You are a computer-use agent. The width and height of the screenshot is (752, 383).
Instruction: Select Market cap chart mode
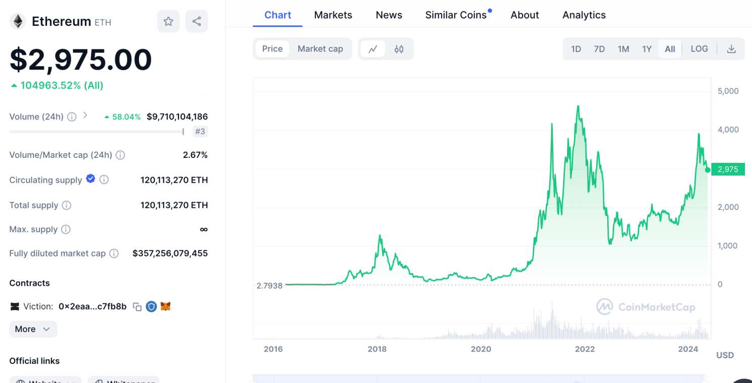pyautogui.click(x=320, y=49)
